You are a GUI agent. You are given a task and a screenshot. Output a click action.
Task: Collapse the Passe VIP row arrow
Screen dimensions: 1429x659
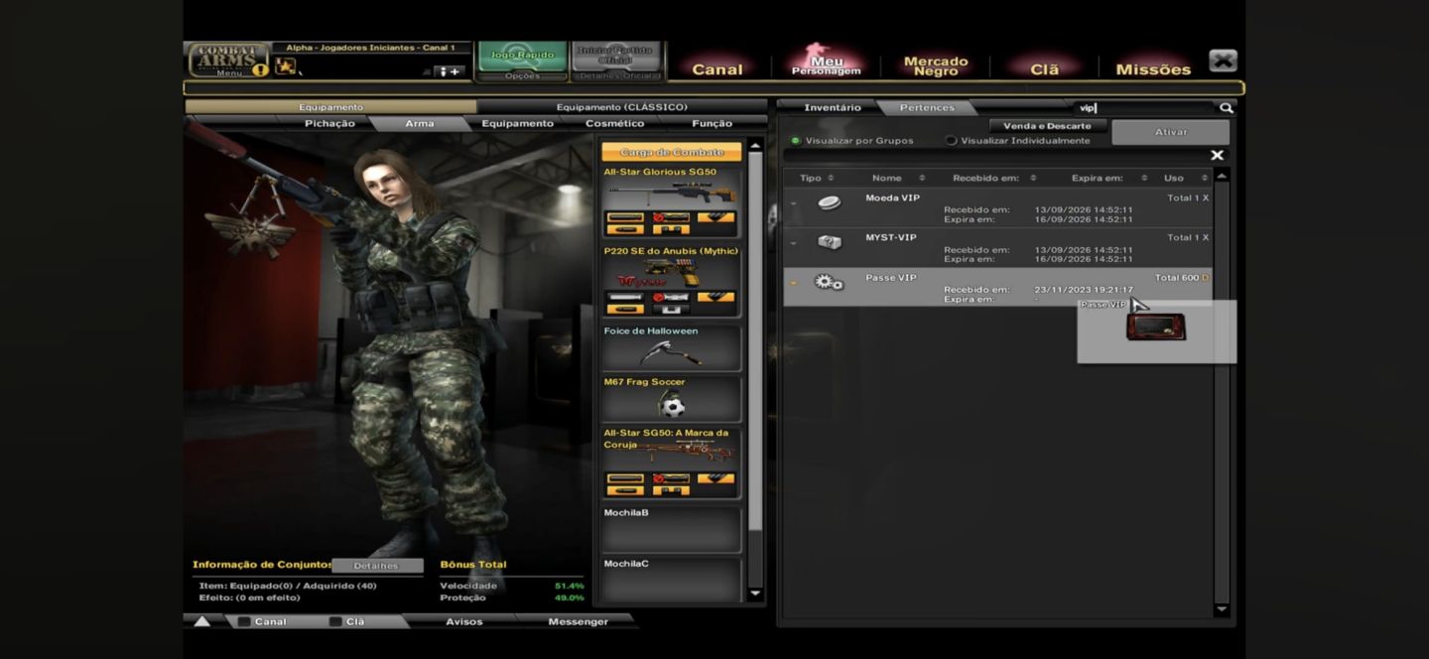click(x=793, y=284)
